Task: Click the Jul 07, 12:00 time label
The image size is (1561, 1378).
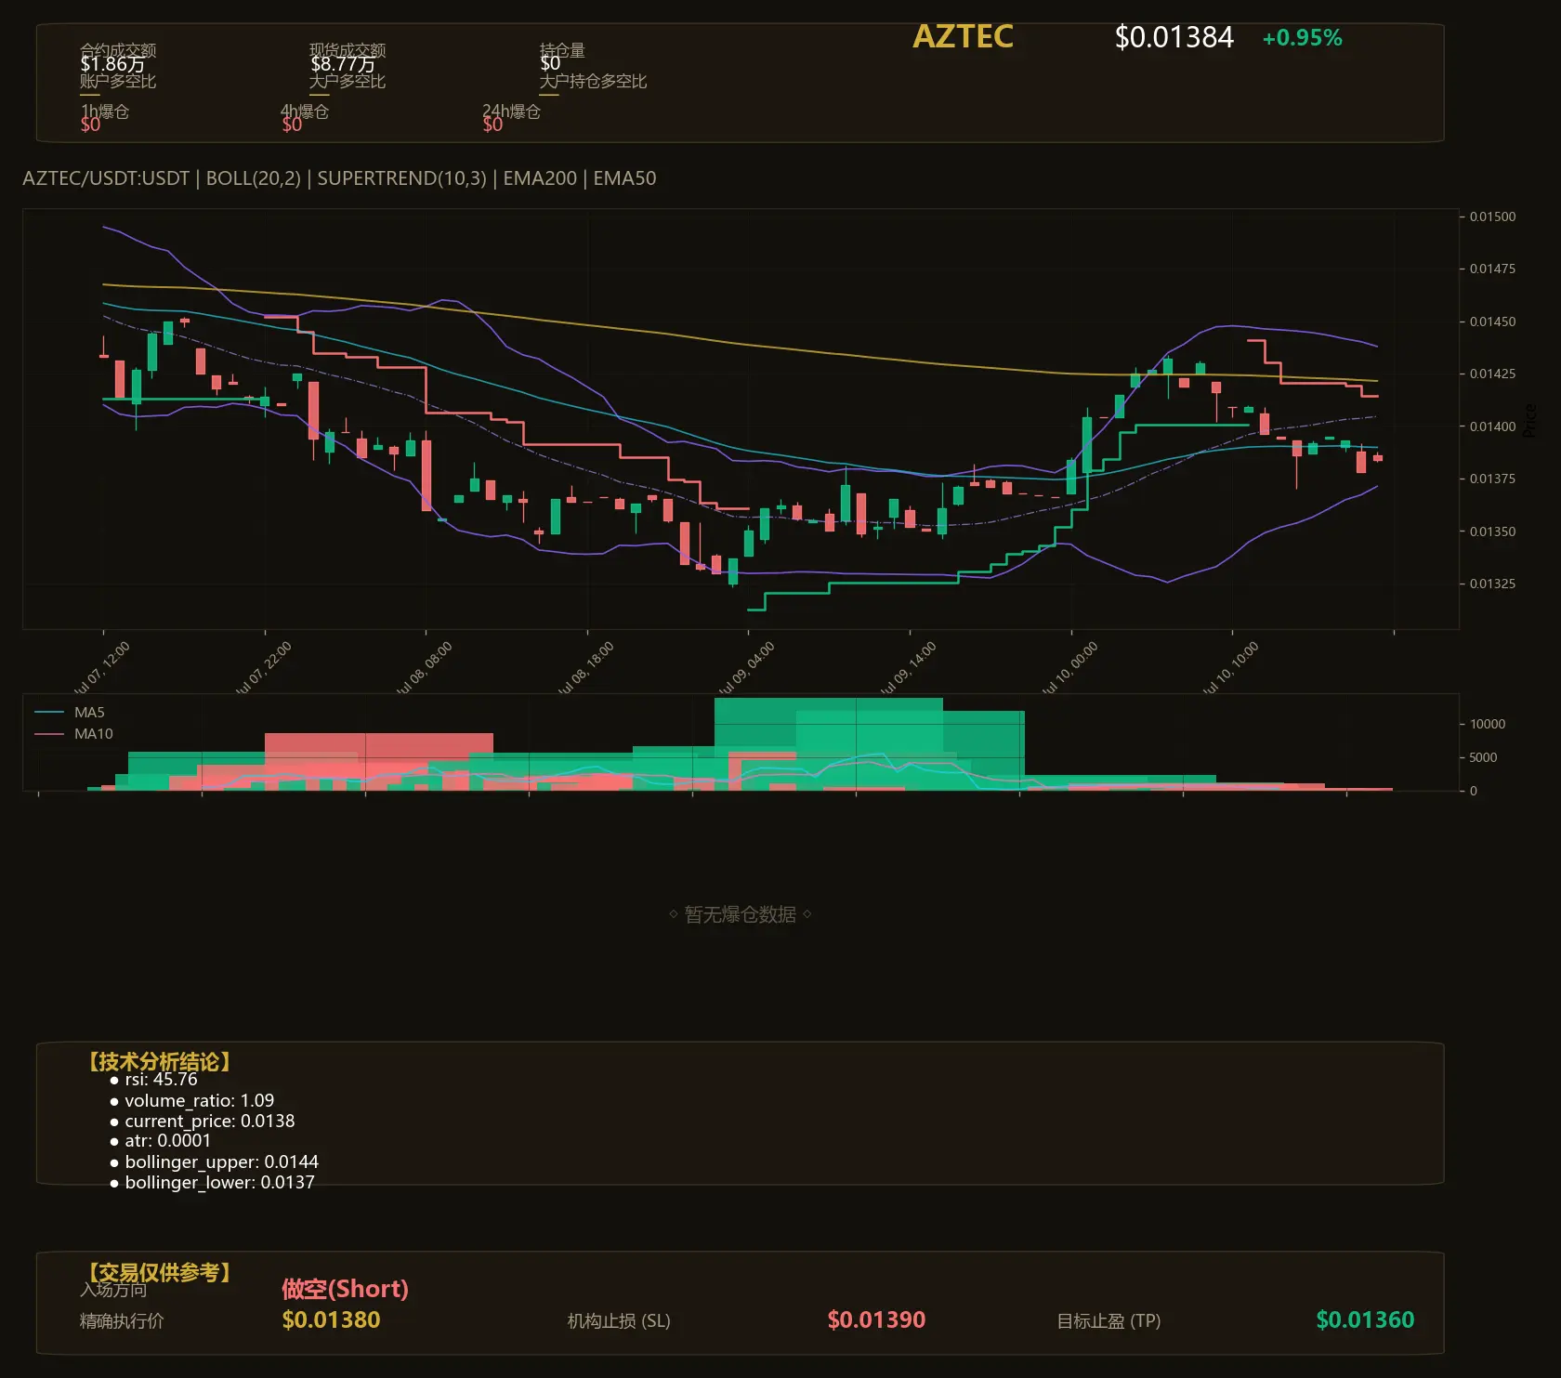Action: pos(101,669)
